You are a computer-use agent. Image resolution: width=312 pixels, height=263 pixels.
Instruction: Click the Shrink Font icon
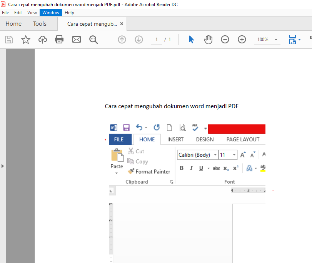[x=253, y=155]
